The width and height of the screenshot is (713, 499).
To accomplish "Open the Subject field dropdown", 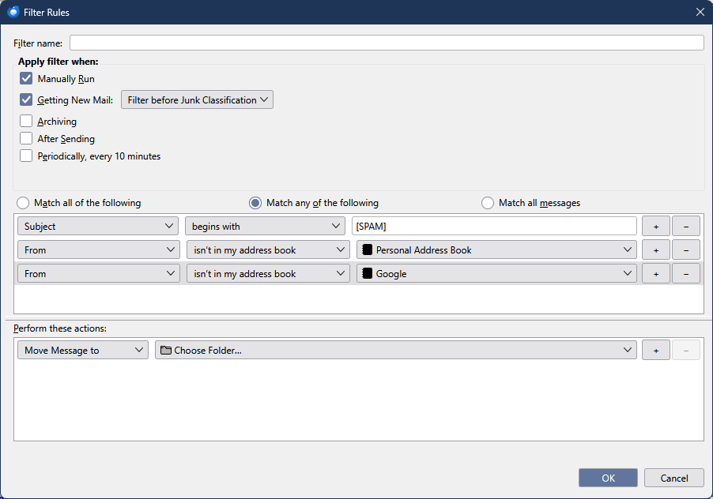I will tap(98, 227).
